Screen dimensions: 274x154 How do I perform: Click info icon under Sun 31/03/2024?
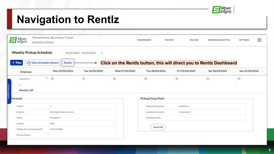click(239, 79)
